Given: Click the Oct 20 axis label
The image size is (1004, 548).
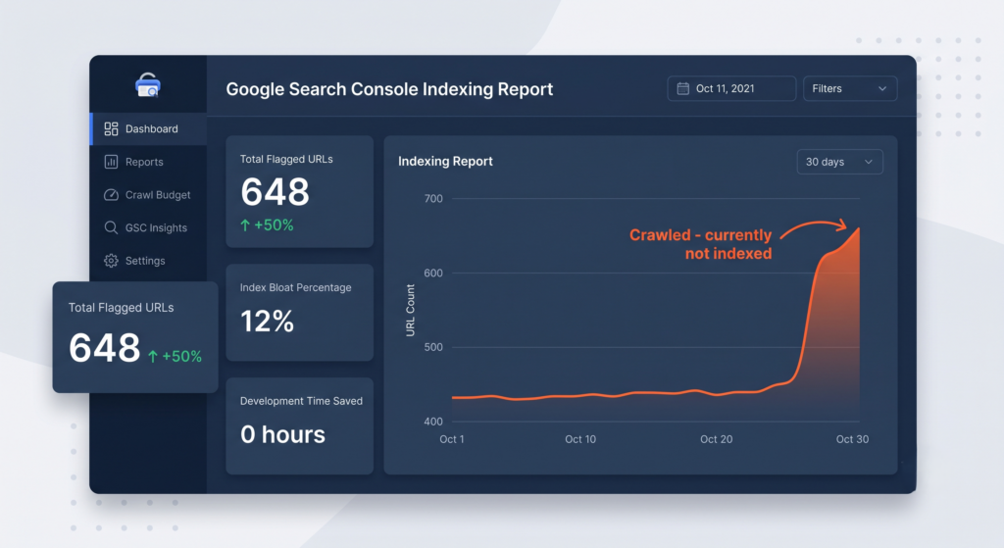Looking at the screenshot, I should tap(716, 439).
